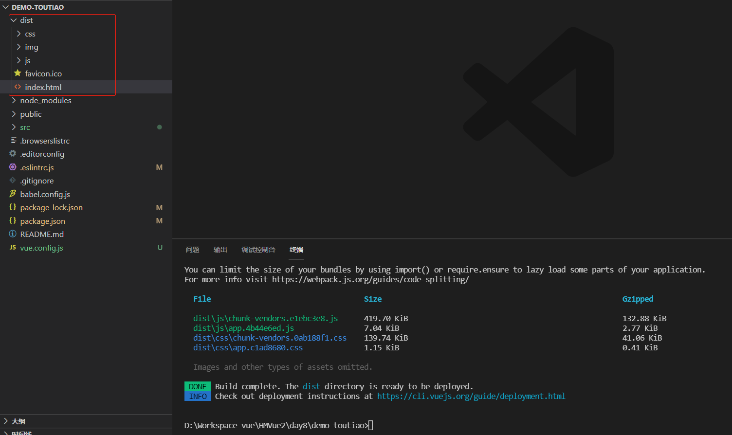
Task: Open the .browserslistrc file name
Action: pyautogui.click(x=45, y=141)
